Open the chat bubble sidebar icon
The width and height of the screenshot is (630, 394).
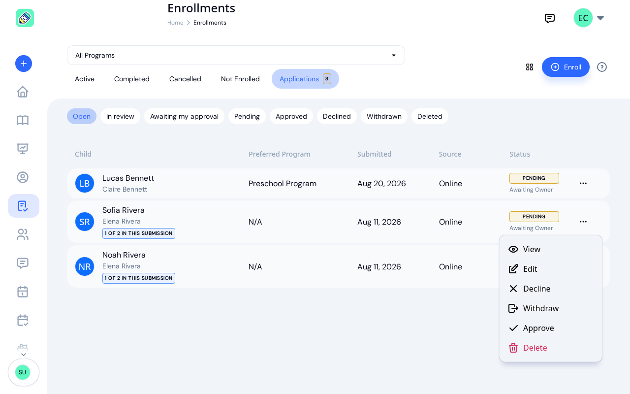23,263
